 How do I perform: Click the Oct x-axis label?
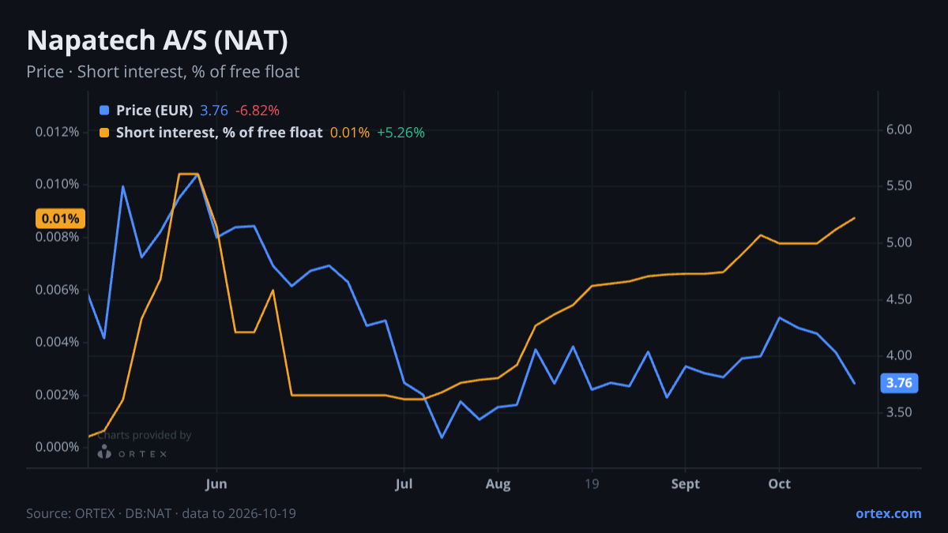tap(780, 484)
